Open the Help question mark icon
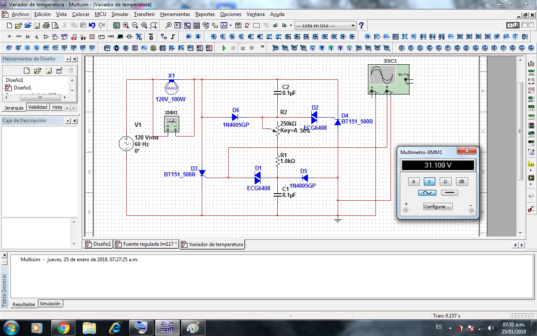Image resolution: width=537 pixels, height=336 pixels. point(362,25)
